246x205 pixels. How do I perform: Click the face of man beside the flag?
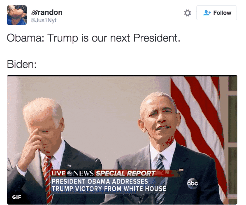coord(160,119)
